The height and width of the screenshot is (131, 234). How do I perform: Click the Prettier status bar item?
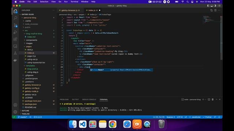(207, 117)
